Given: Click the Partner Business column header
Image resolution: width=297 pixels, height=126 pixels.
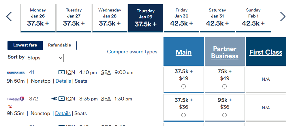Looking at the screenshot, I should [x=225, y=52].
